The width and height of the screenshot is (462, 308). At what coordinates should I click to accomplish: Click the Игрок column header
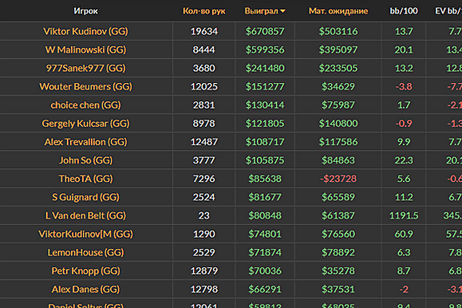point(85,11)
